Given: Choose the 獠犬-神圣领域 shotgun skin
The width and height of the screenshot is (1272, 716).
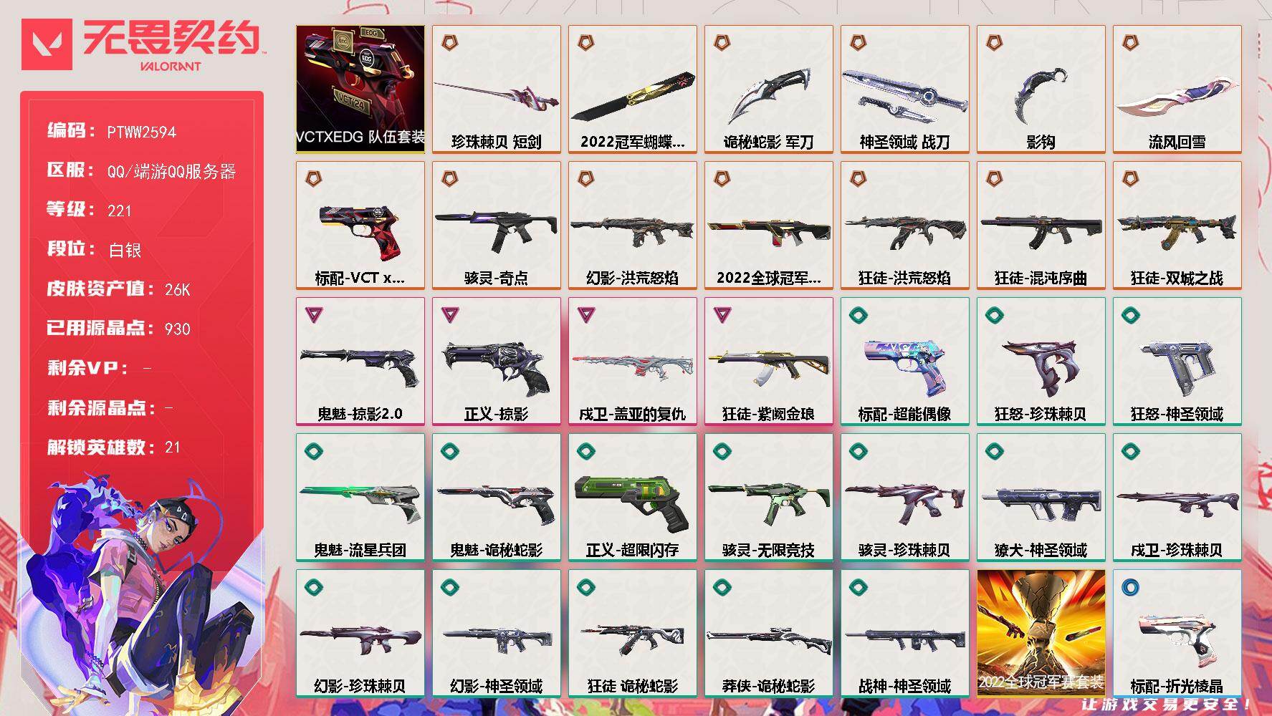Looking at the screenshot, I should click(x=1041, y=498).
